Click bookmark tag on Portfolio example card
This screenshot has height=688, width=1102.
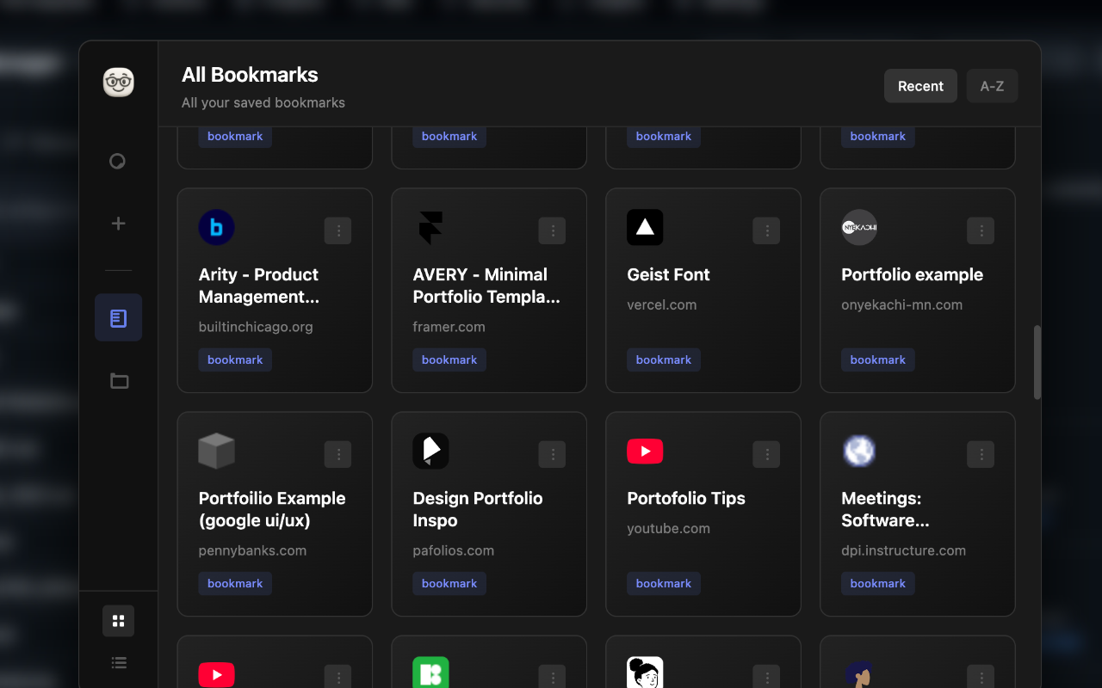click(878, 359)
